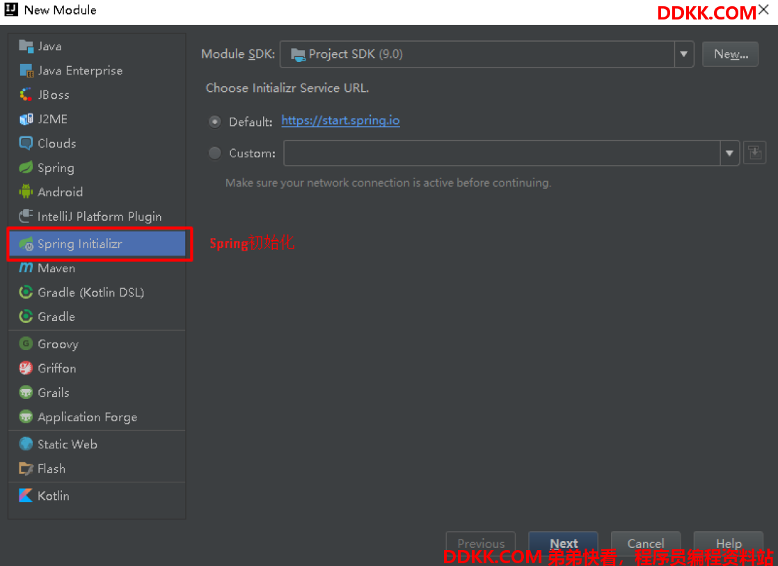Viewport: 778px width, 566px height.
Task: Click the red Griffon icon
Action: pyautogui.click(x=26, y=368)
